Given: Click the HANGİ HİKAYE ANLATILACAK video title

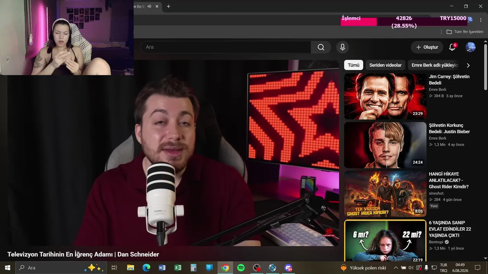Looking at the screenshot, I should 449,180.
